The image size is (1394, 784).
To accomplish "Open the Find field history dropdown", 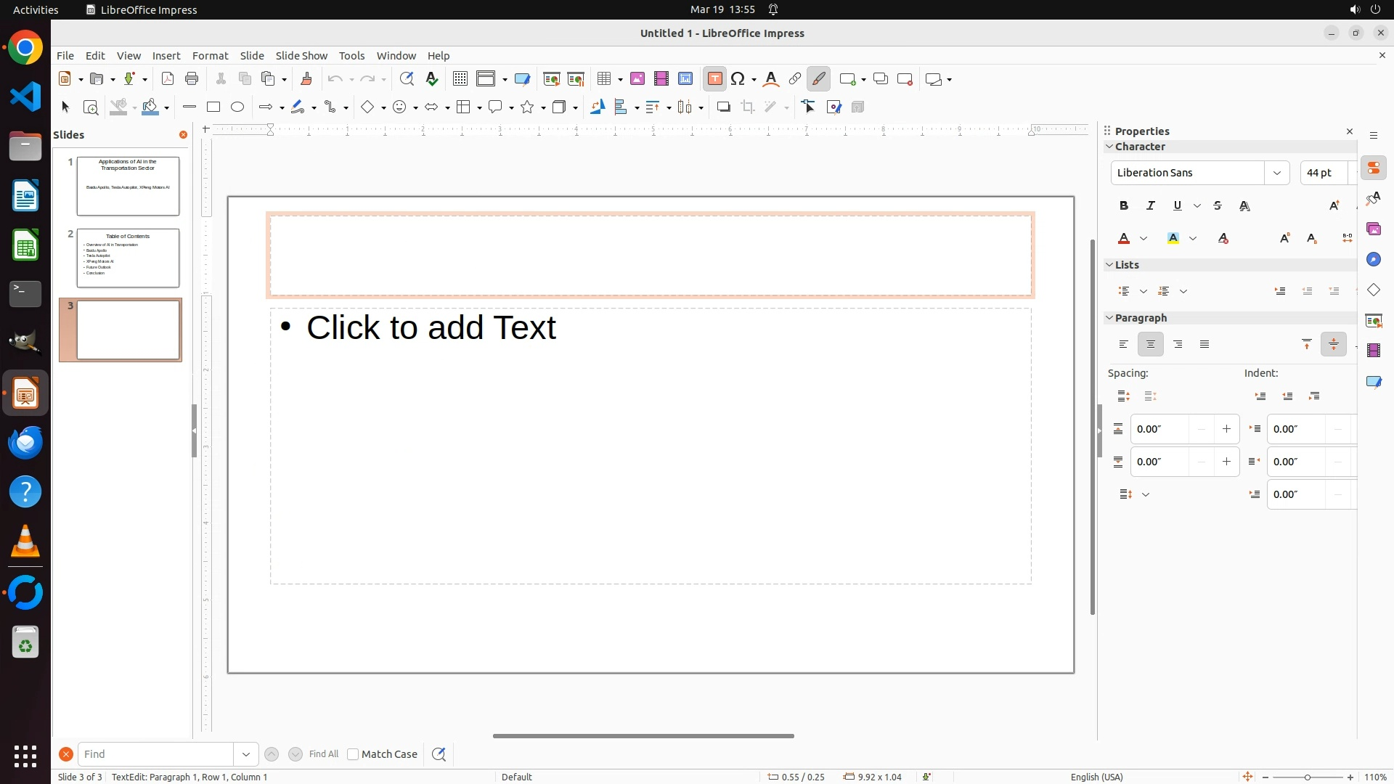I will click(246, 754).
